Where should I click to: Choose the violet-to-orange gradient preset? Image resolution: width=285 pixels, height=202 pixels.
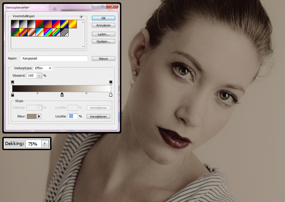[48, 24]
